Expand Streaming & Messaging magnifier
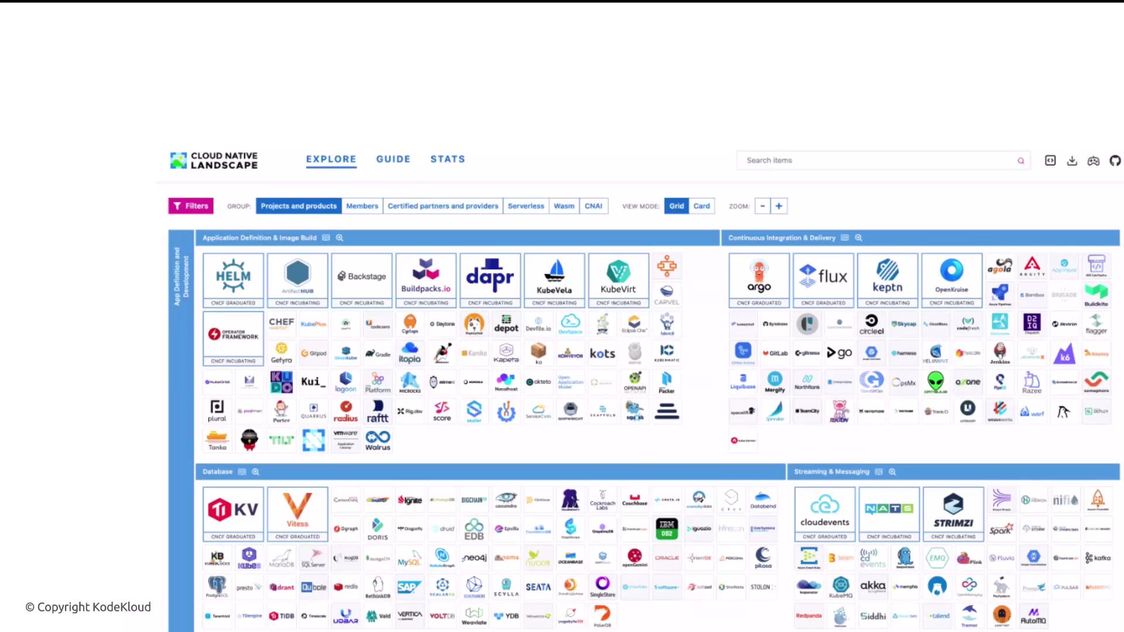1124x632 pixels. 892,472
